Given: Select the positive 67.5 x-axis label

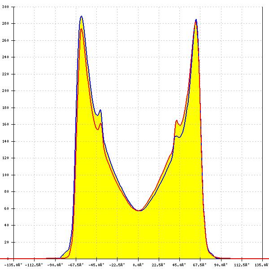Looking at the screenshot, I should (x=200, y=265).
